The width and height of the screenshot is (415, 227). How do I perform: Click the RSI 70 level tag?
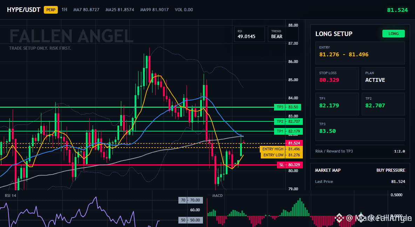coord(191,200)
